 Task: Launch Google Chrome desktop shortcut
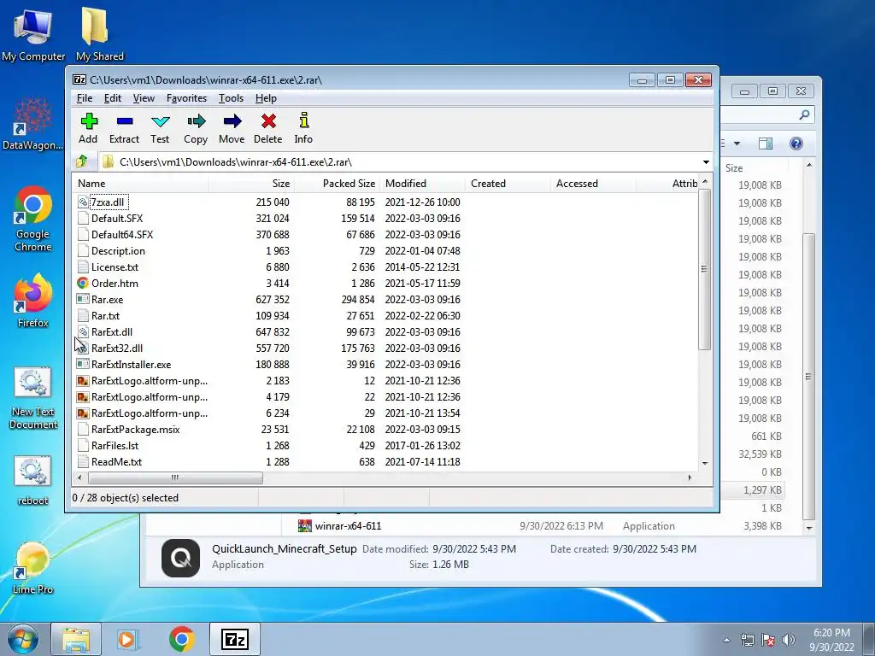[33, 219]
